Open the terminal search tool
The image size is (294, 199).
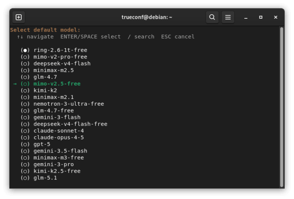pos(212,17)
